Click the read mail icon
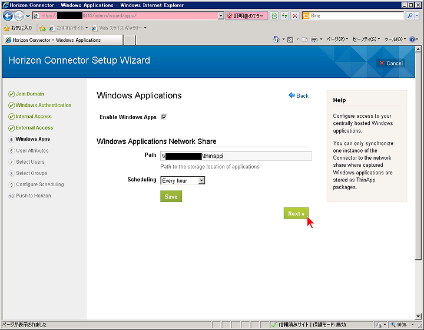The image size is (424, 330). 304,39
